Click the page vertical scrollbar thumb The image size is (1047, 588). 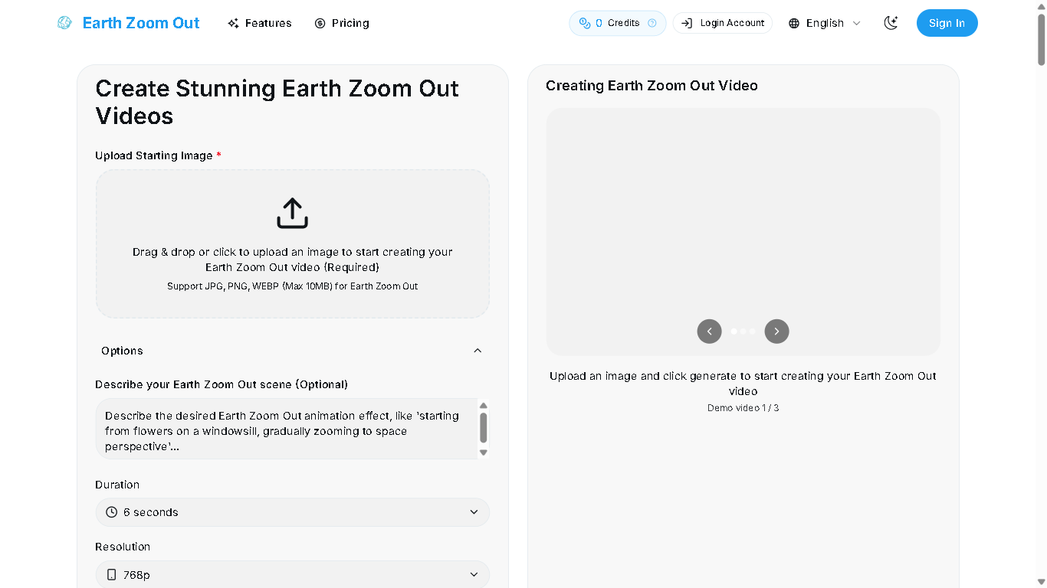coord(1041,38)
